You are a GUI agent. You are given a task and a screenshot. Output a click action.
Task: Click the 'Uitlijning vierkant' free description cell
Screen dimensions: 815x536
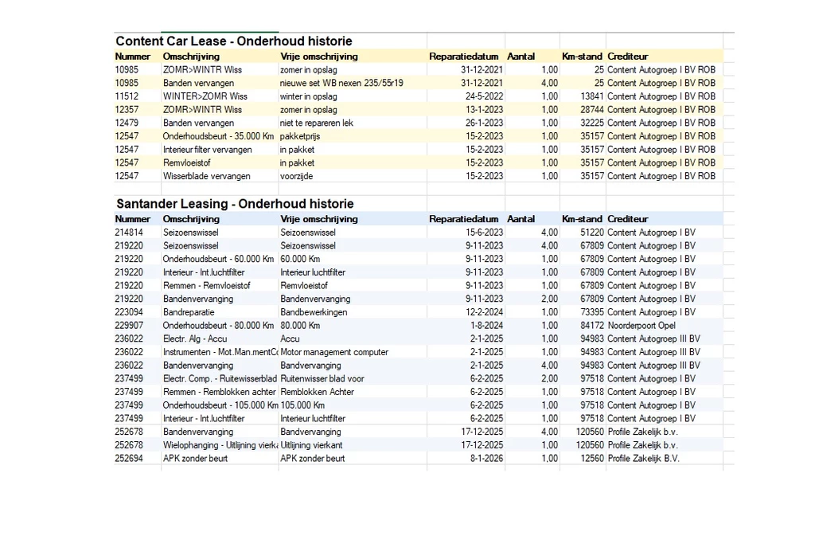coord(311,445)
